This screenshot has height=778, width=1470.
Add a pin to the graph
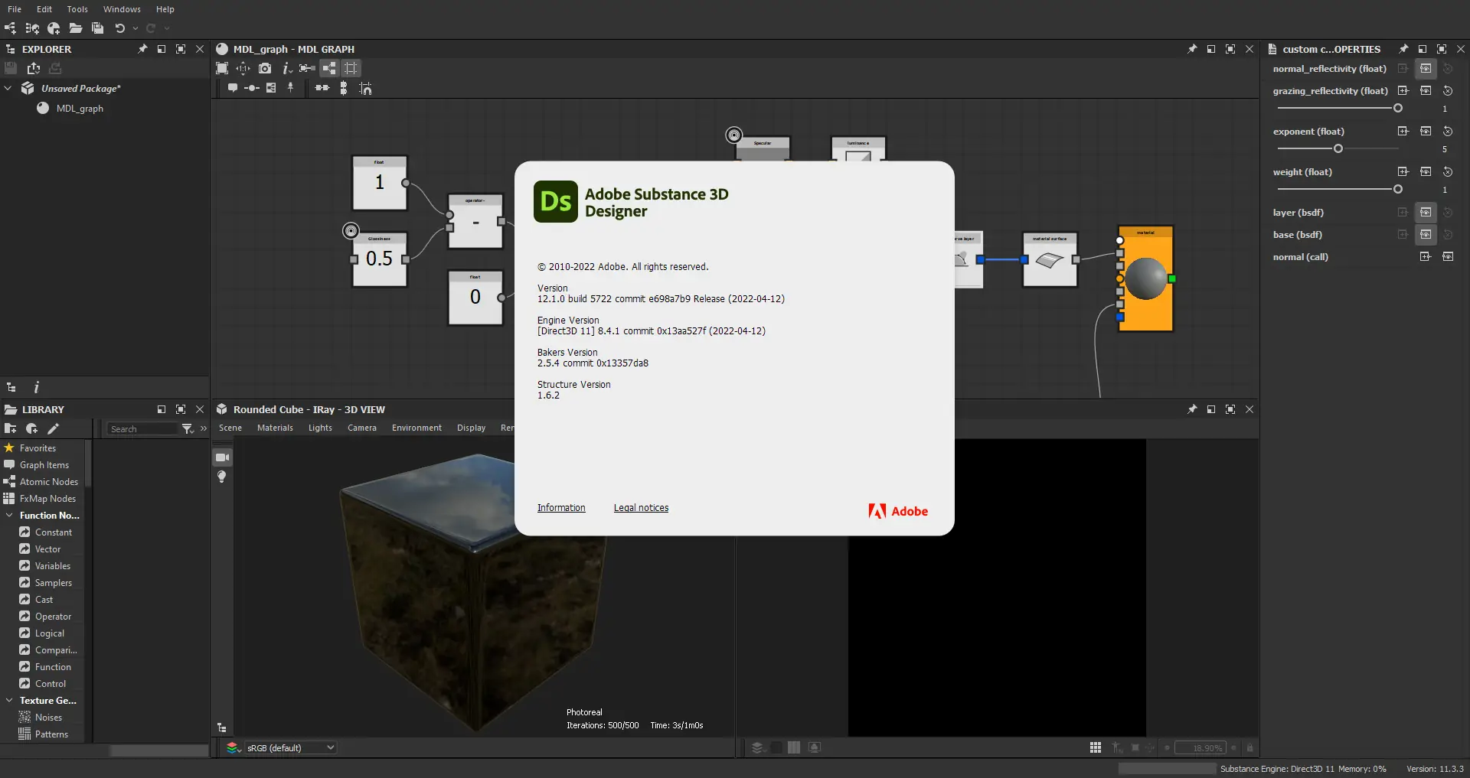[x=291, y=88]
